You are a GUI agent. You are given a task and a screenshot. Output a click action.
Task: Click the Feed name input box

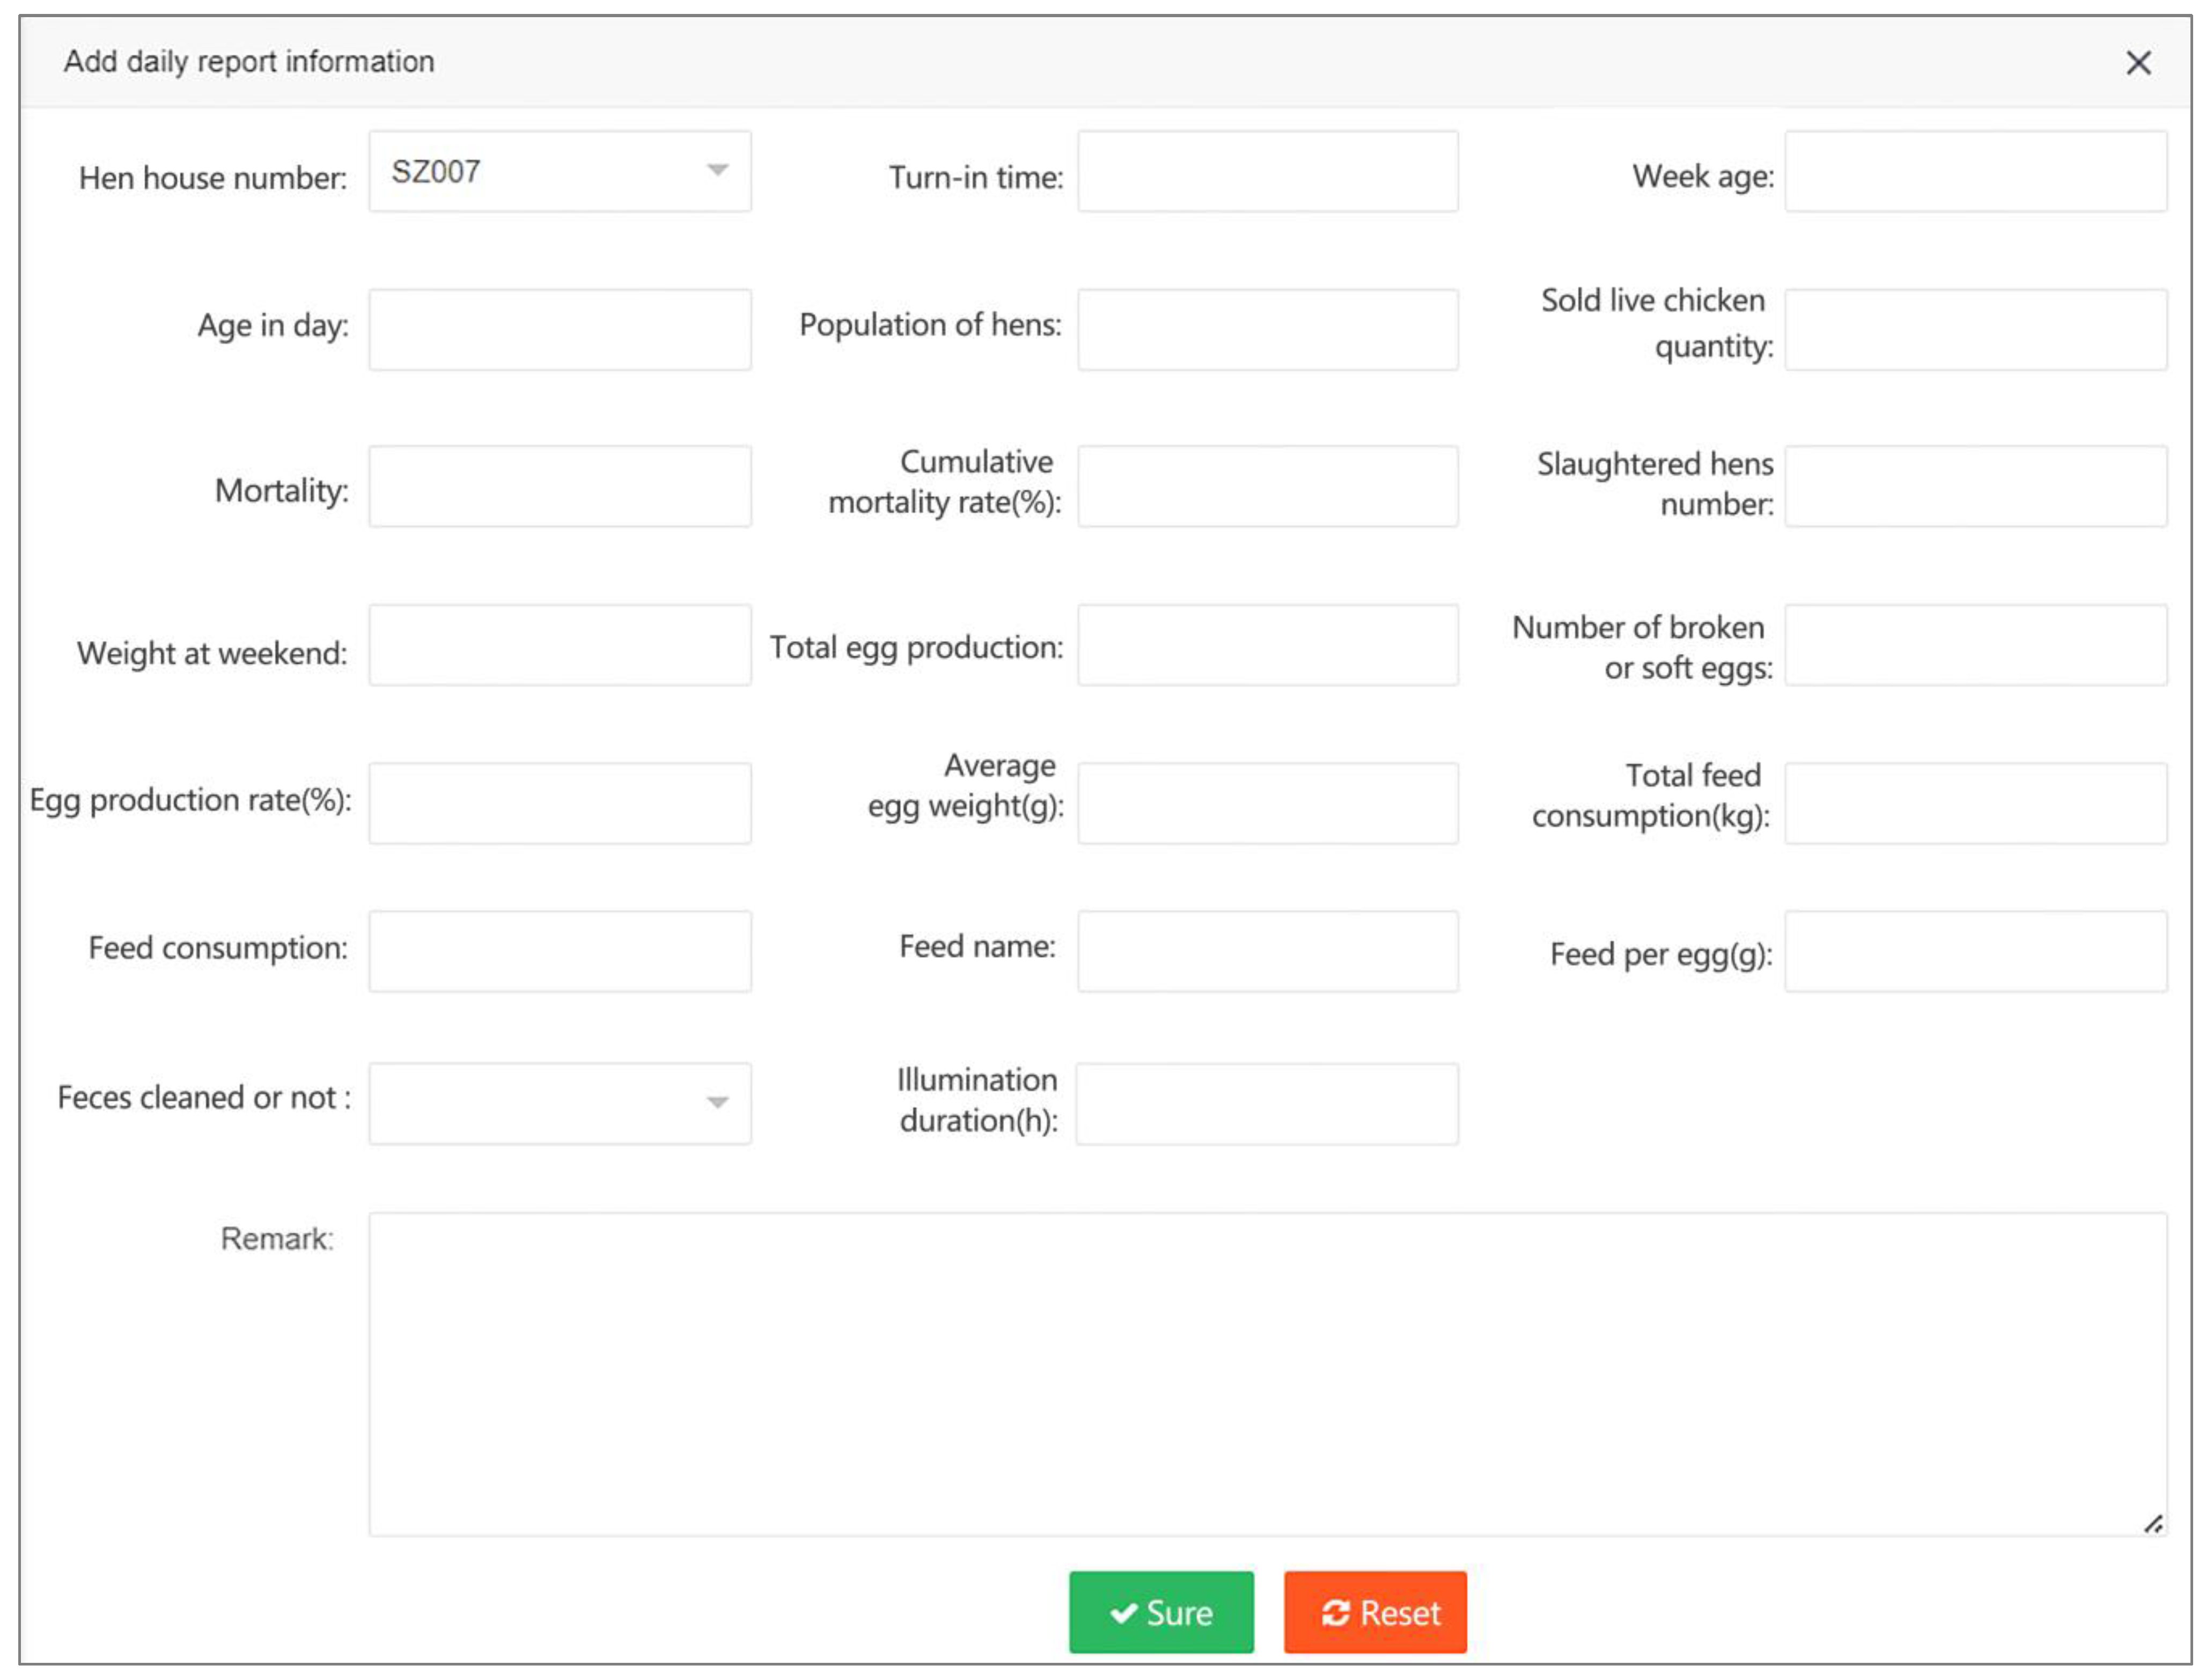coord(1267,950)
